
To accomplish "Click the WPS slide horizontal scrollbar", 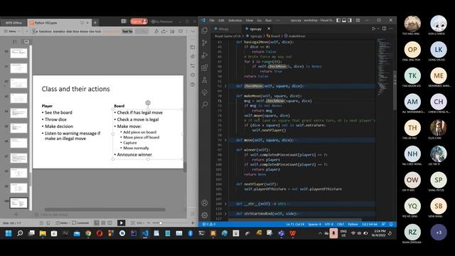I will click(105, 209).
